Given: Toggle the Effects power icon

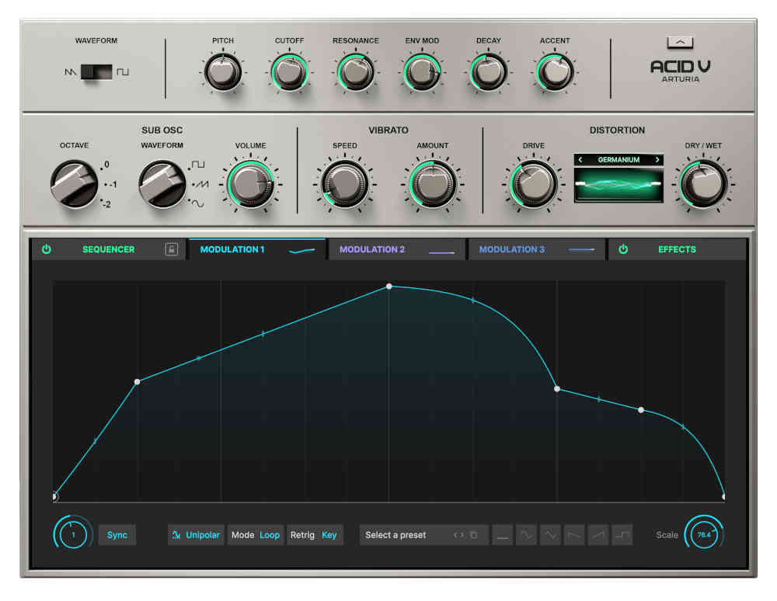Looking at the screenshot, I should pos(622,249).
